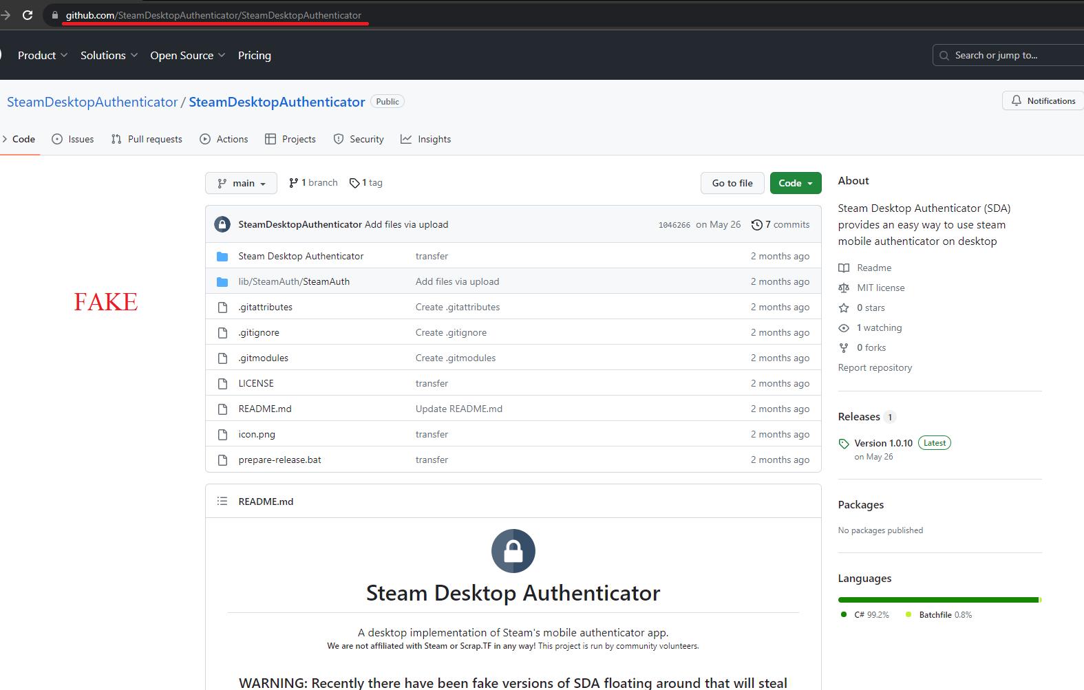This screenshot has width=1084, height=690.
Task: Switch to the Projects tab
Action: point(290,139)
